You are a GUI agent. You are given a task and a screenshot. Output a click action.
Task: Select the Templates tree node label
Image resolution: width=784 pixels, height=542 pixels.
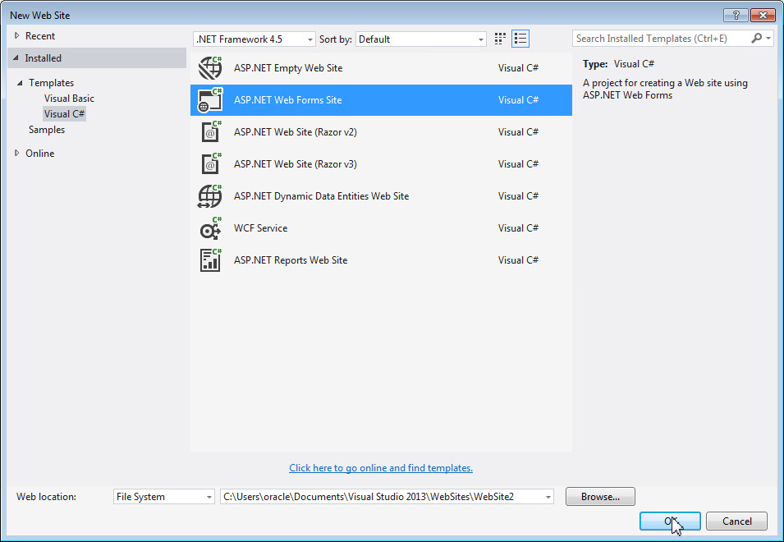click(51, 83)
